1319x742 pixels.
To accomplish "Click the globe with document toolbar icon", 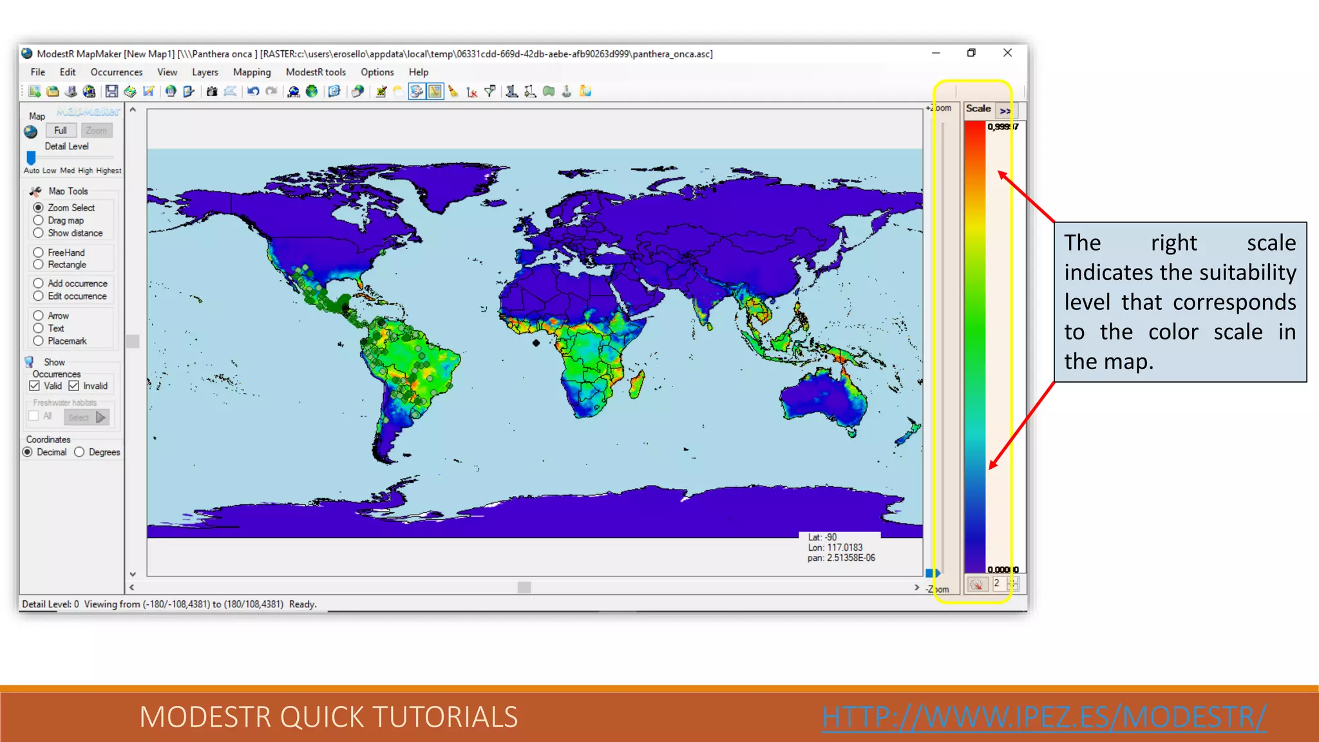I will (171, 91).
